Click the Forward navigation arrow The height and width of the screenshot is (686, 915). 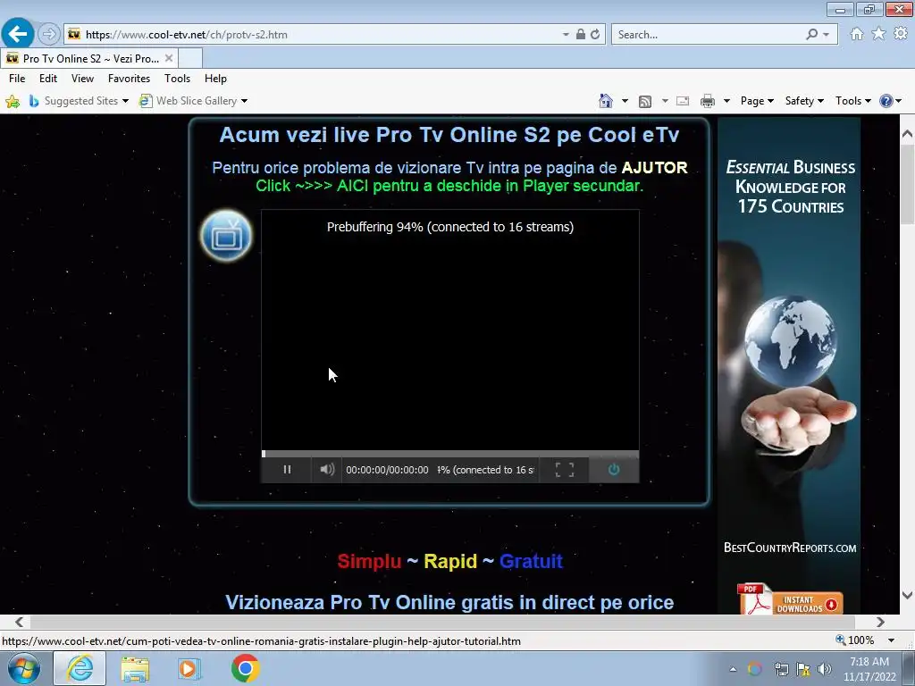(49, 35)
